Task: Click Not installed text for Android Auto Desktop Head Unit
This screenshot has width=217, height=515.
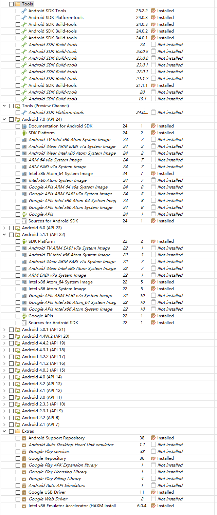Action: 170,445
